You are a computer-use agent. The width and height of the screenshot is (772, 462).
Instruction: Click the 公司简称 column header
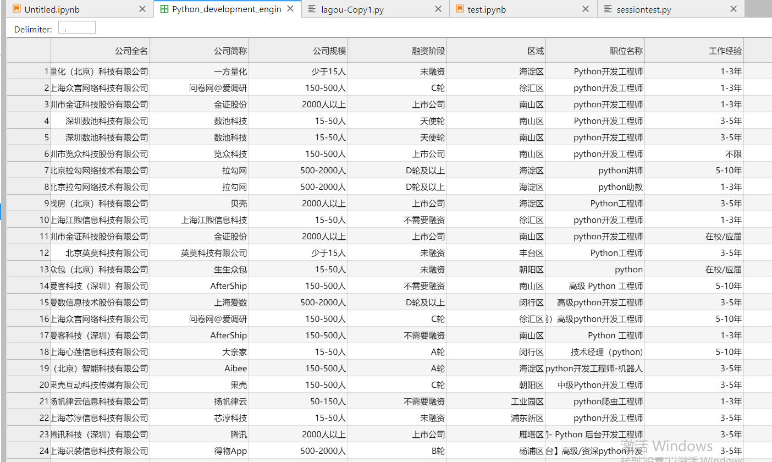click(x=199, y=51)
